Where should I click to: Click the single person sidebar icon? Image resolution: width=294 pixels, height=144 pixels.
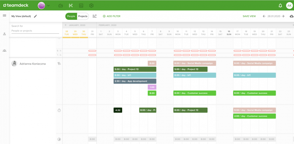pos(5,34)
